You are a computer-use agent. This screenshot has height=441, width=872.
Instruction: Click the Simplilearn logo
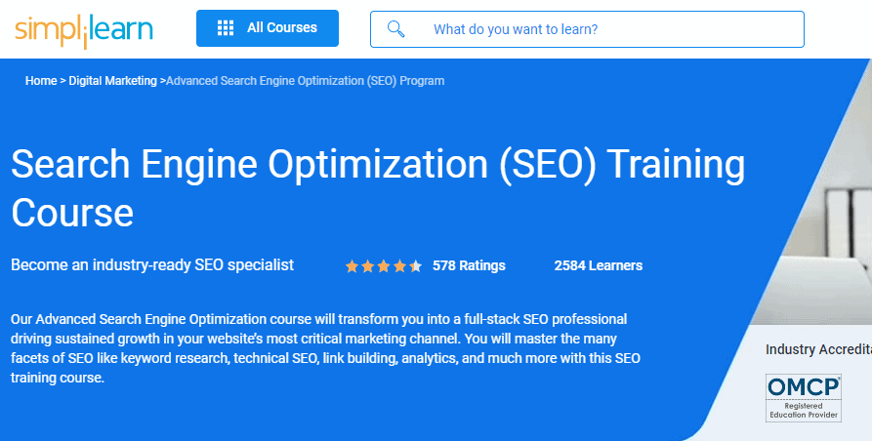pyautogui.click(x=84, y=28)
